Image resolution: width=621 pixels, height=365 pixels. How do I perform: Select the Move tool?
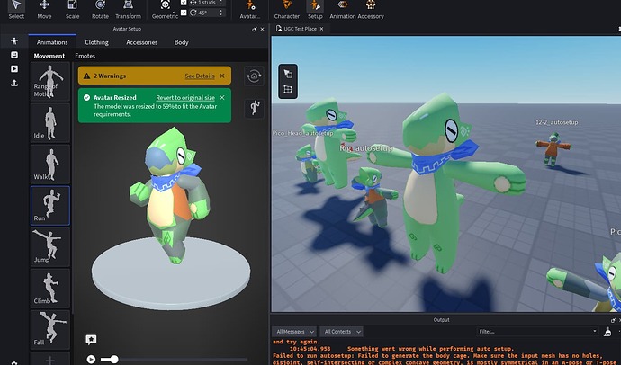click(x=45, y=9)
